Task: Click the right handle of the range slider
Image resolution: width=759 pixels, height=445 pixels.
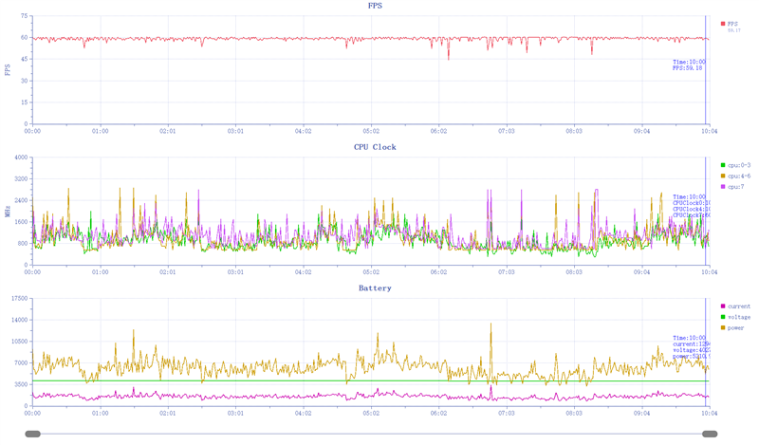Action: 710,434
